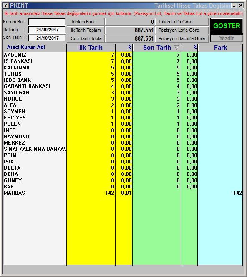Select Pozisyon Hacim'e Göre option
Viewport: 247px width, 277px height.
[182, 38]
